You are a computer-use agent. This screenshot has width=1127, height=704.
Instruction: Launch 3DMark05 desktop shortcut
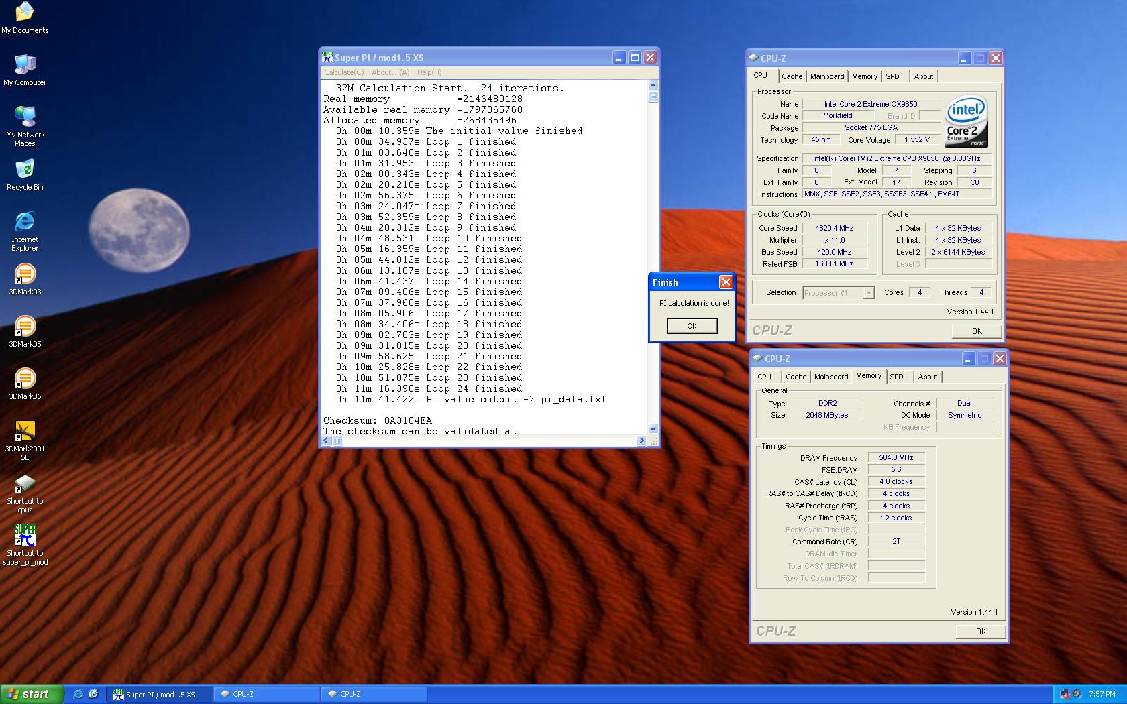click(25, 332)
